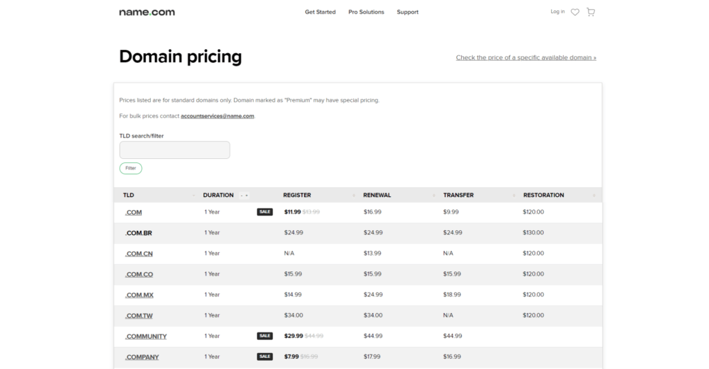Open the .COM.TW TLD link

pyautogui.click(x=138, y=316)
